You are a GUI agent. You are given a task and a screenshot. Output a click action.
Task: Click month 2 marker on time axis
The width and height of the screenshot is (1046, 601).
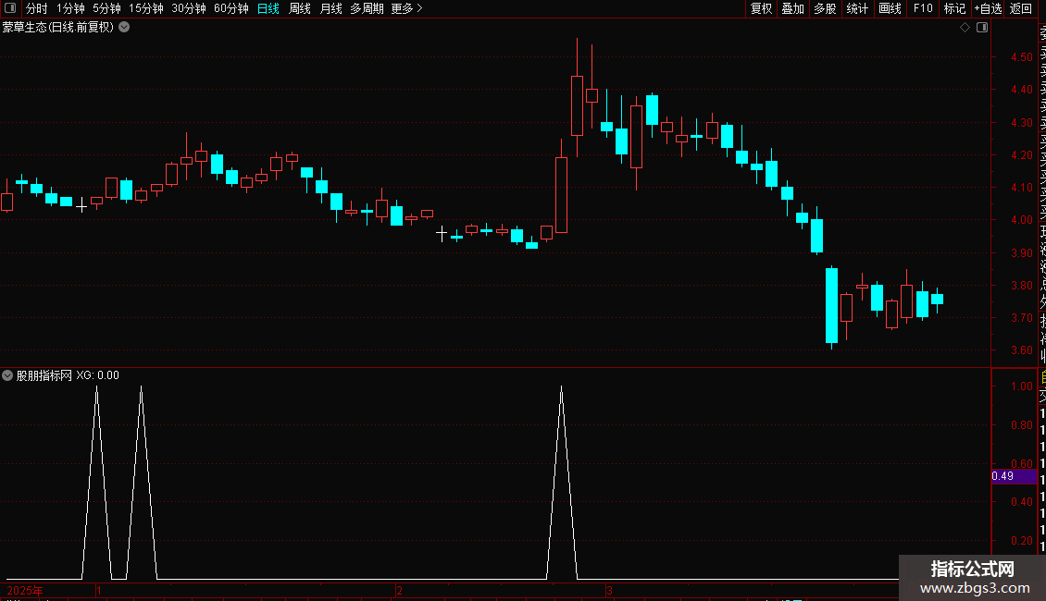click(x=399, y=590)
